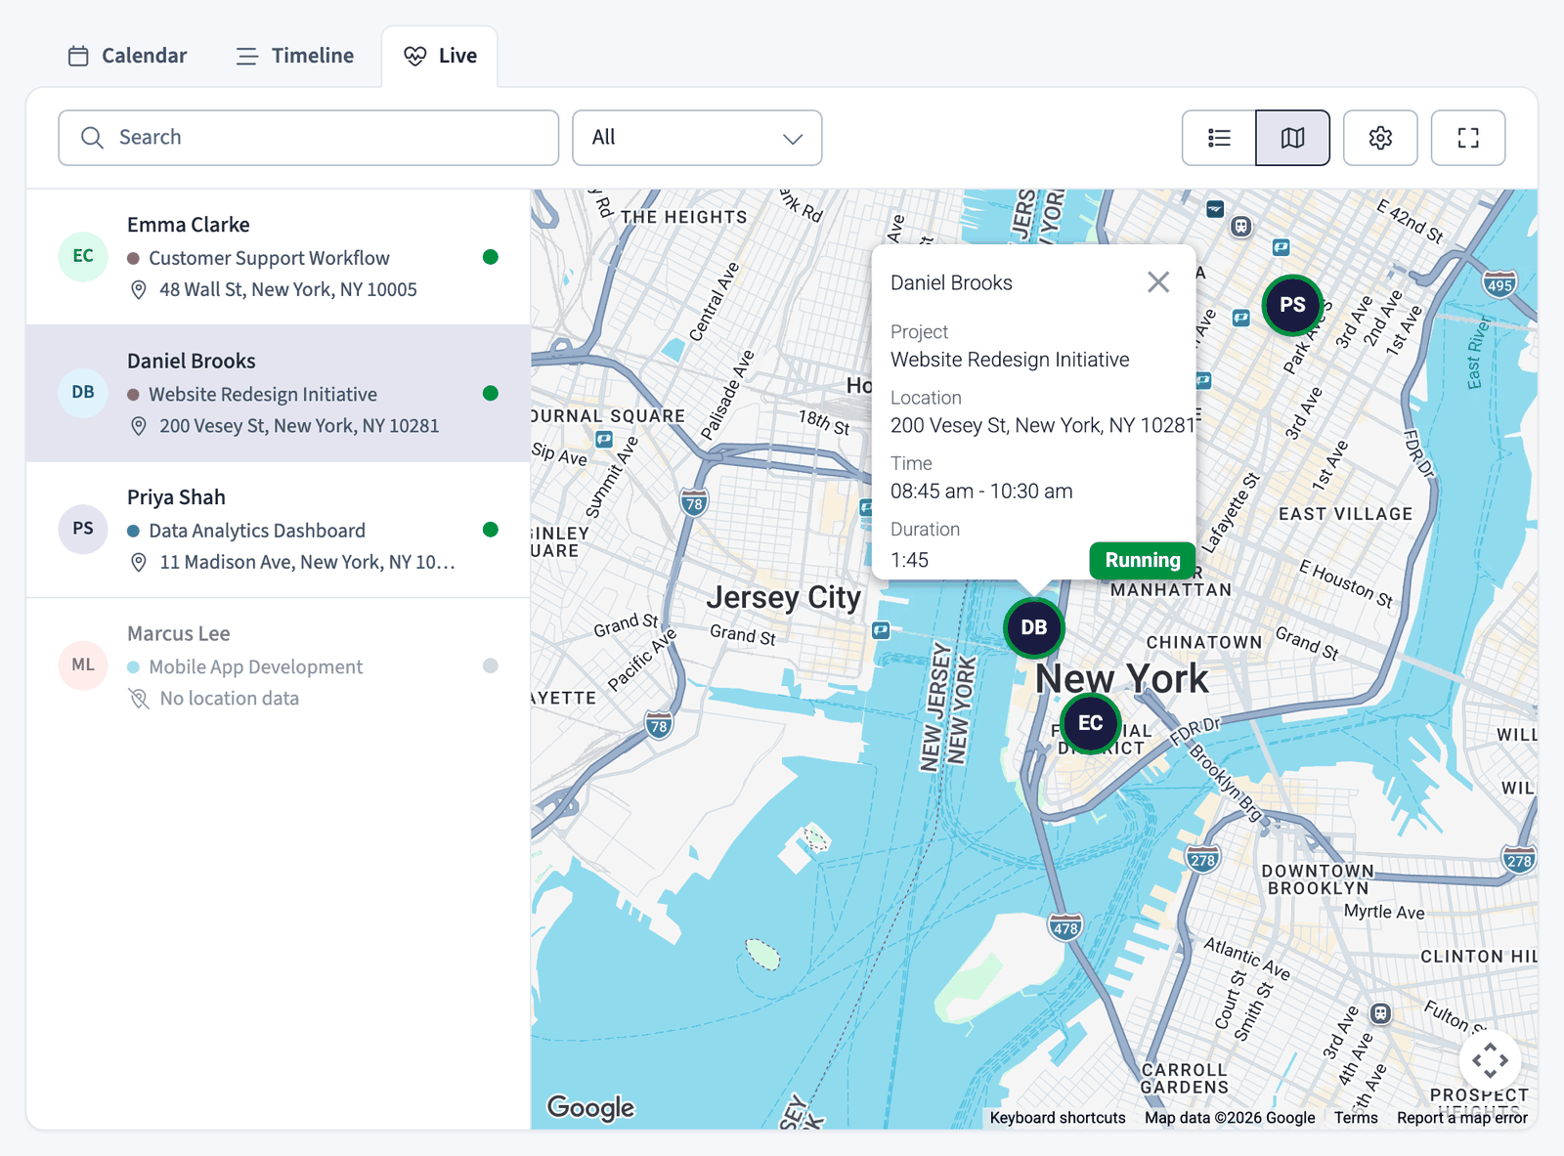The height and width of the screenshot is (1156, 1564).
Task: Click Report a map error link
Action: click(1462, 1118)
